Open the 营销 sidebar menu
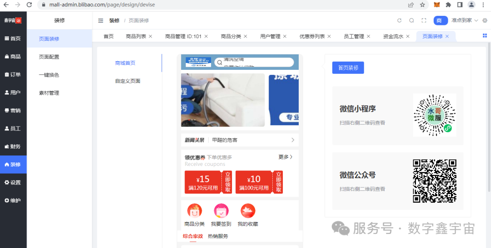Screen dimensions: 491x248 [x=13, y=110]
